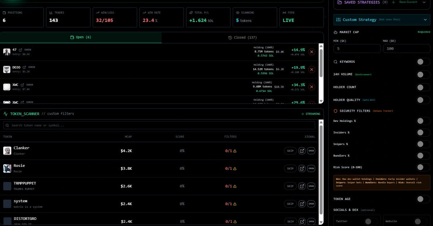This screenshot has width=433, height=226.
Task: Skip the Rosie token
Action: pos(290,168)
